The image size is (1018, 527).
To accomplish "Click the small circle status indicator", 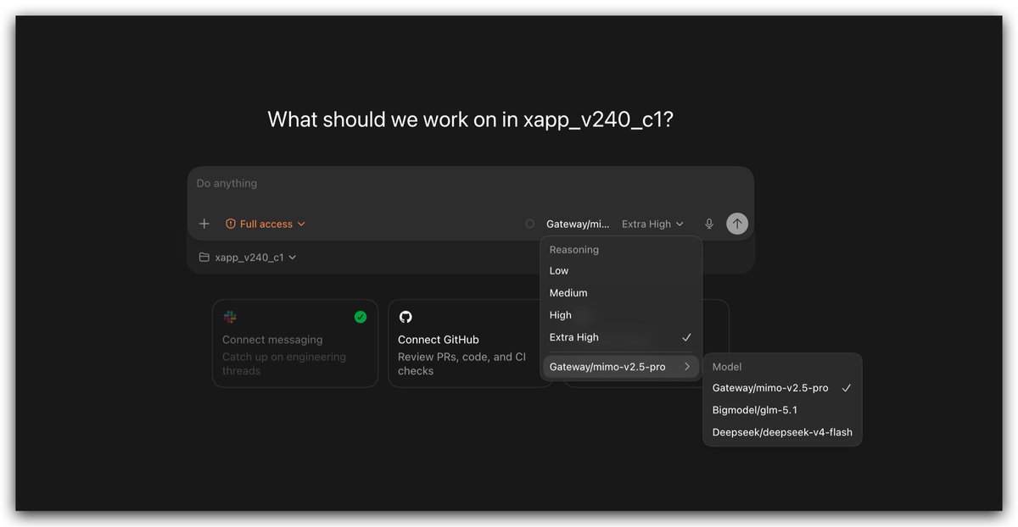I will pos(530,224).
